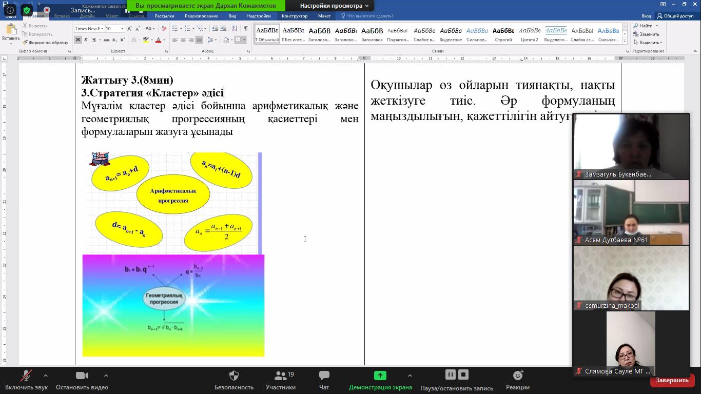The height and width of the screenshot is (394, 701).
Task: Click Zoom meeting info icon
Action: click(10, 10)
